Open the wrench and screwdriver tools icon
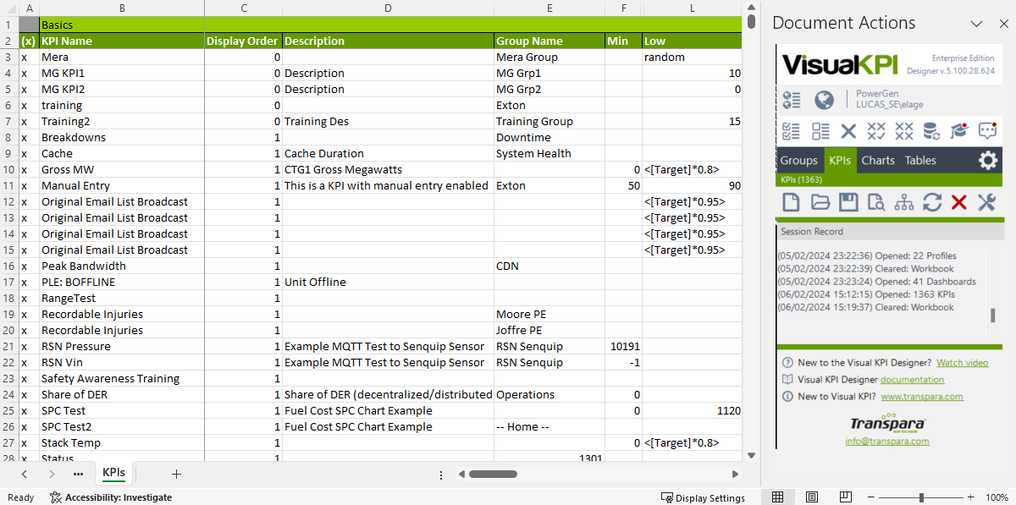1016x505 pixels. pyautogui.click(x=986, y=202)
